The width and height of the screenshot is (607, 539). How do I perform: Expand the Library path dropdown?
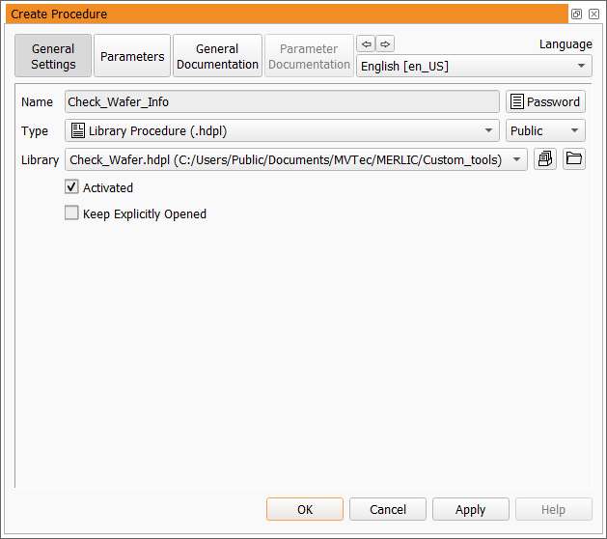coord(296,159)
